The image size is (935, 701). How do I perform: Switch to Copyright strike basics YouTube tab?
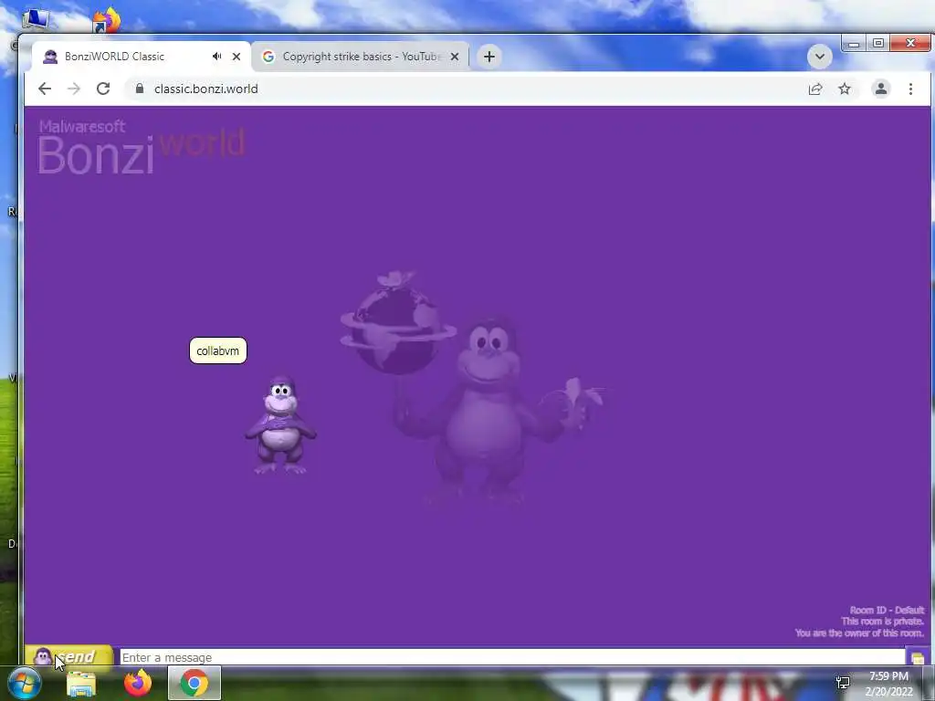[x=361, y=57]
